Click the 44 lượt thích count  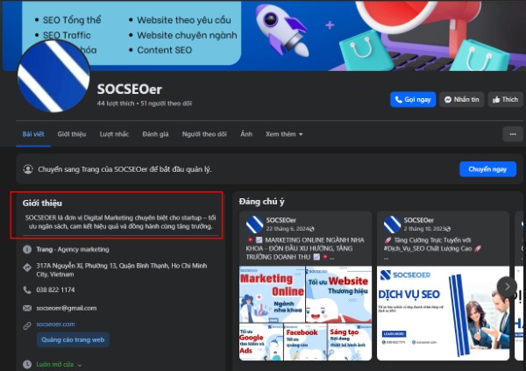click(116, 103)
